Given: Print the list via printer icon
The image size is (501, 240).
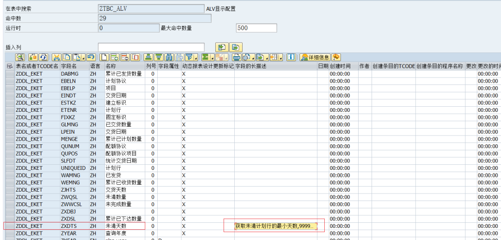Looking at the screenshot, I should coord(237,57).
